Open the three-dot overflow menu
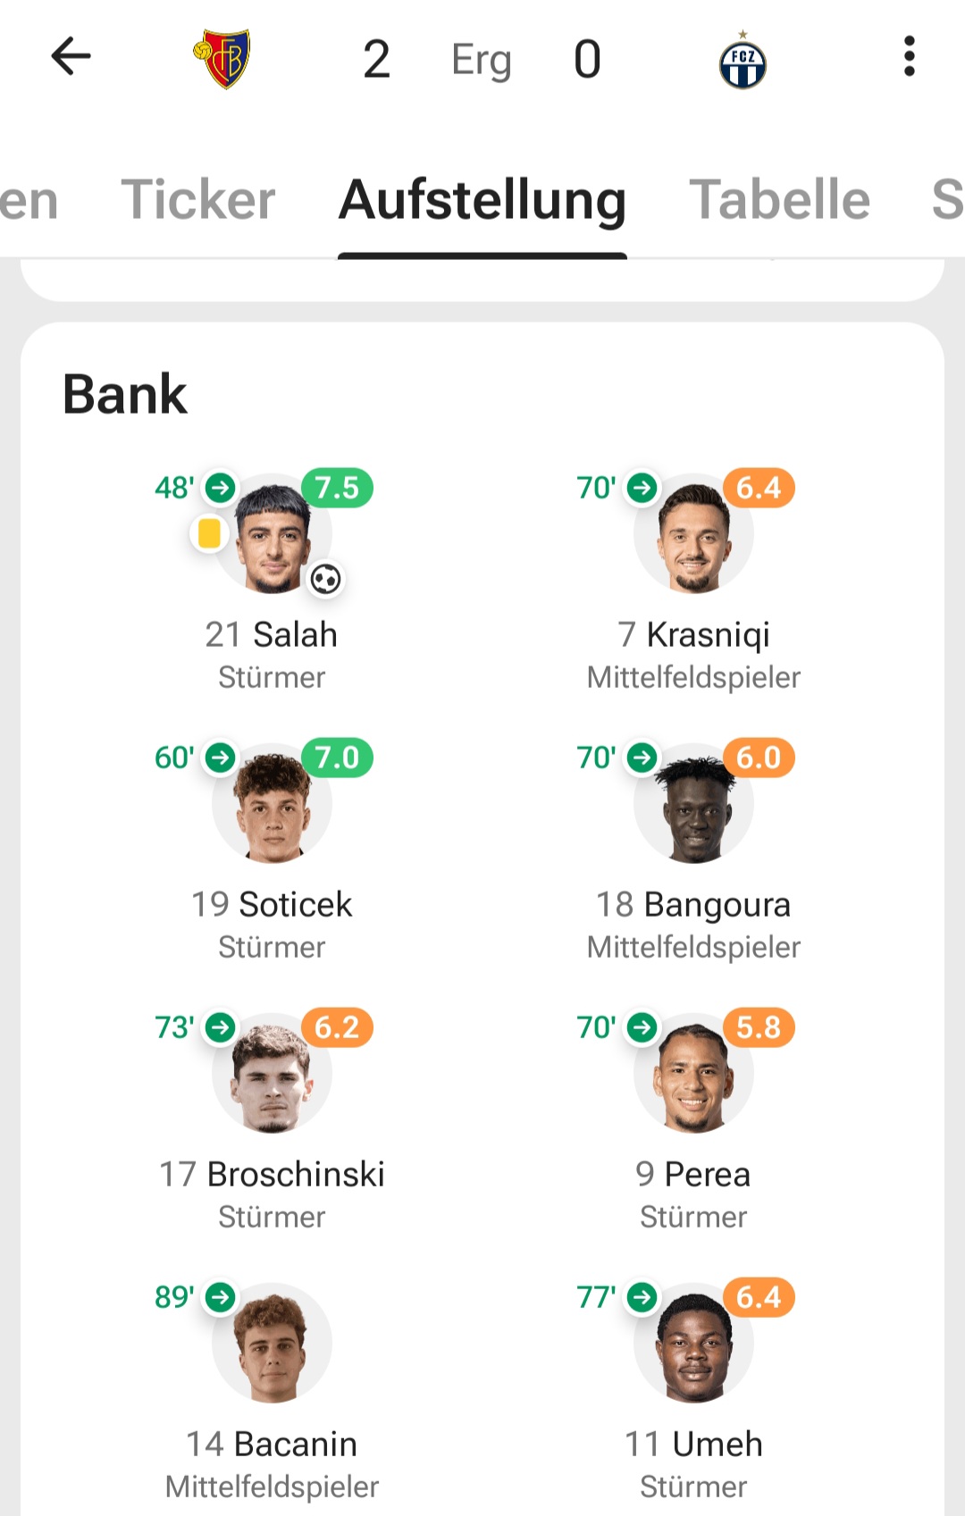965x1516 pixels. (909, 57)
